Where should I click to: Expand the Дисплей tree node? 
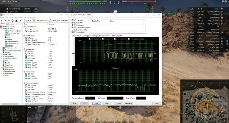[1, 54]
